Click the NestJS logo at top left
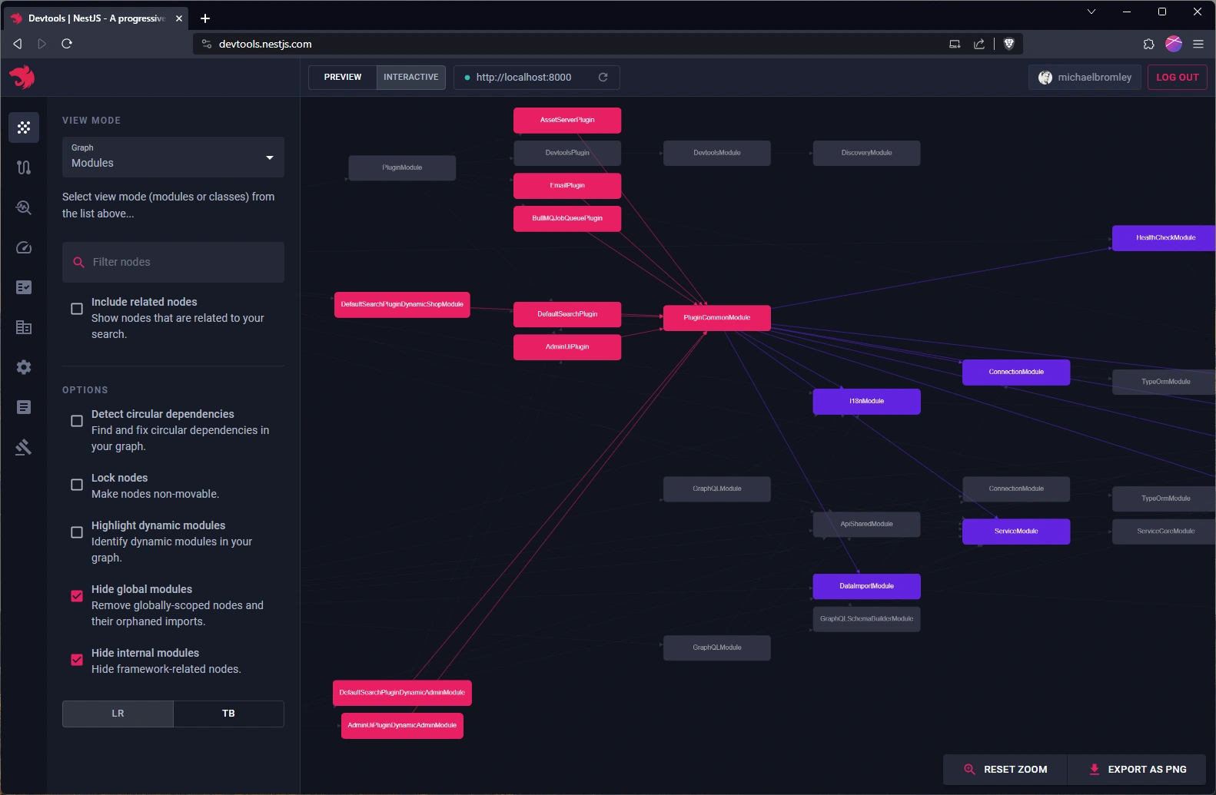Screen dimensions: 1216x795 coord(22,77)
